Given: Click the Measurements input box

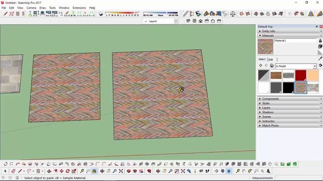Looking at the screenshot, I should [298, 178].
